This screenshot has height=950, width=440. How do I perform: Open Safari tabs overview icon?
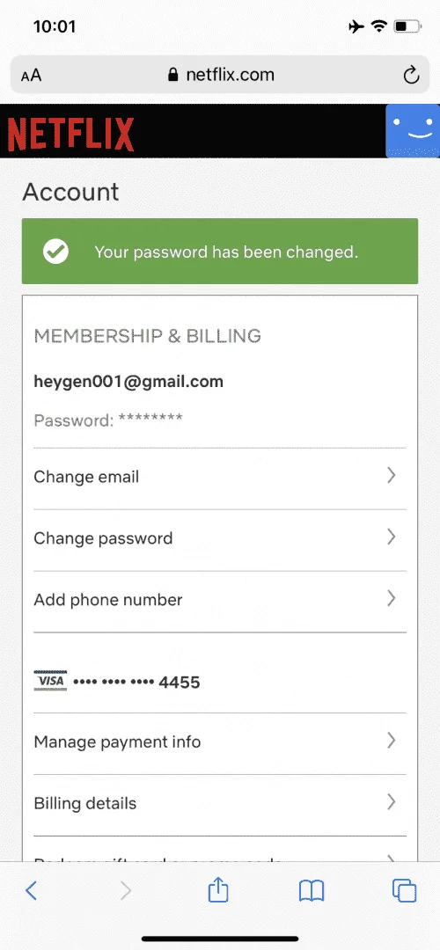[404, 890]
